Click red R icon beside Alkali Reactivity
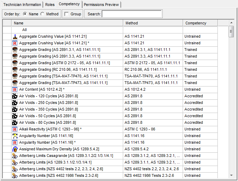Screen dimensions: 238x181 pyautogui.click(x=15, y=129)
